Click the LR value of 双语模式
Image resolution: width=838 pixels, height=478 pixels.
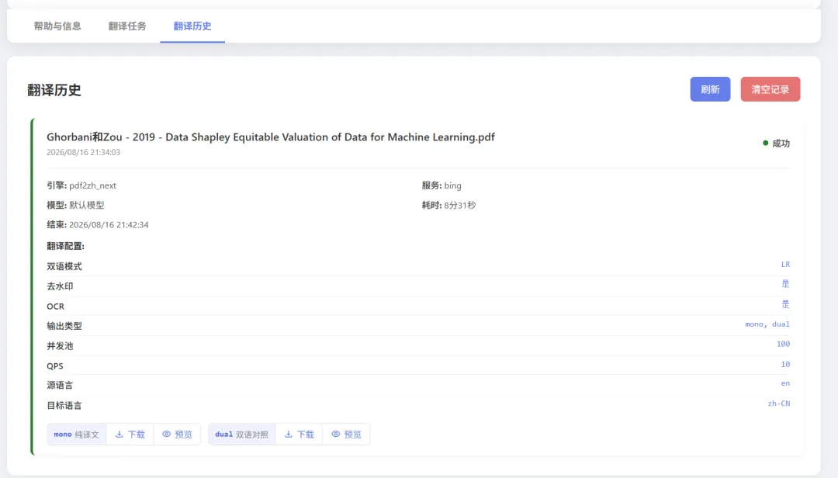click(x=785, y=265)
